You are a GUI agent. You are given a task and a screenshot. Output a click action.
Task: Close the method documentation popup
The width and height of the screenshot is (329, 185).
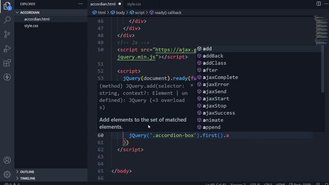click(192, 85)
